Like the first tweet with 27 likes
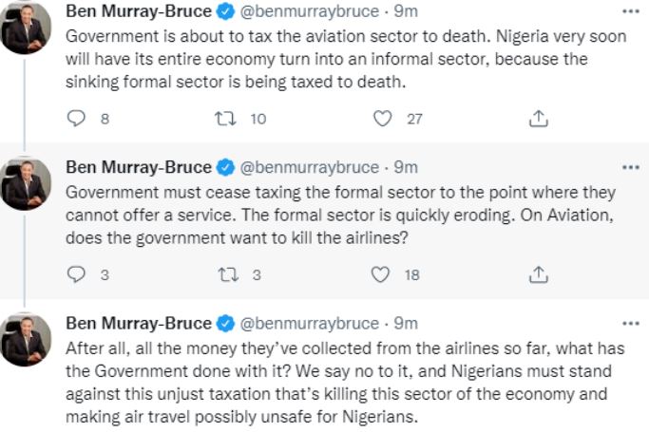The width and height of the screenshot is (649, 432). click(x=383, y=120)
